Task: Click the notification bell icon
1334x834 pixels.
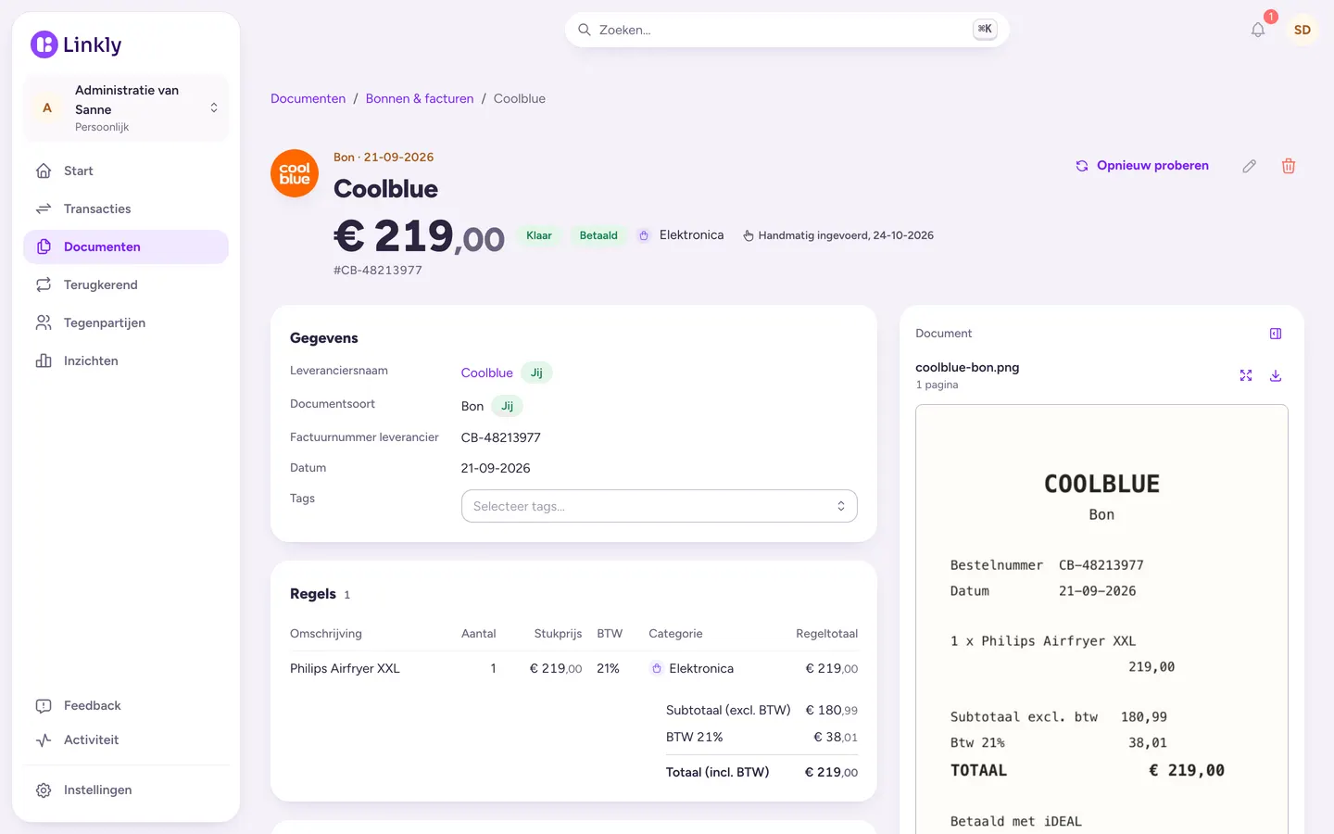Action: [x=1257, y=30]
